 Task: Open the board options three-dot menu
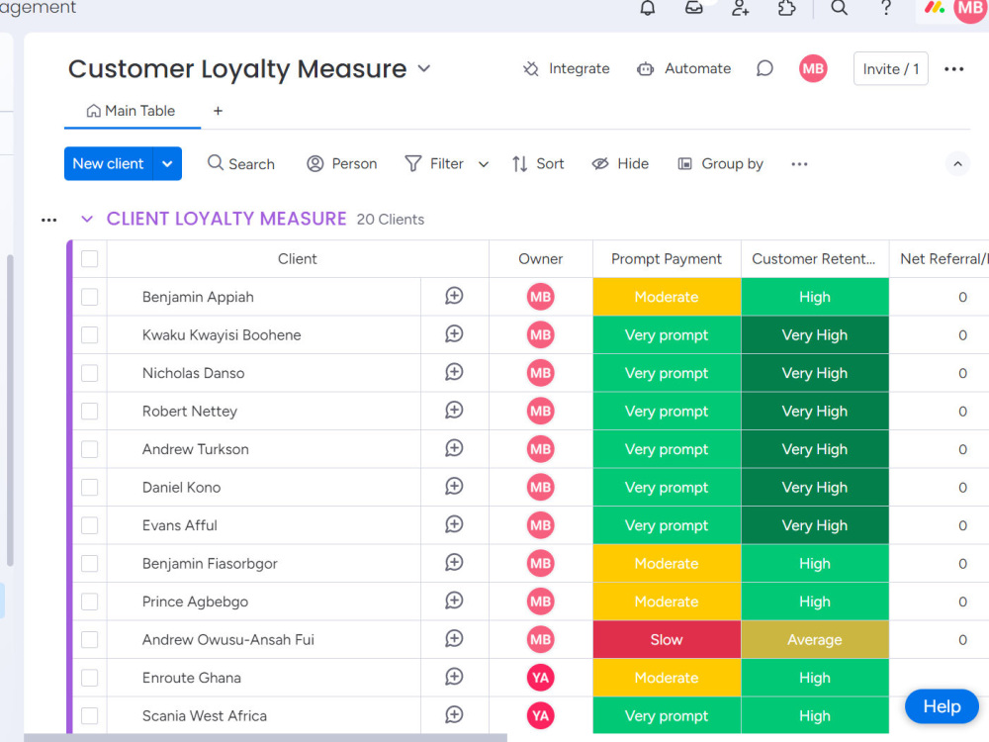point(953,69)
